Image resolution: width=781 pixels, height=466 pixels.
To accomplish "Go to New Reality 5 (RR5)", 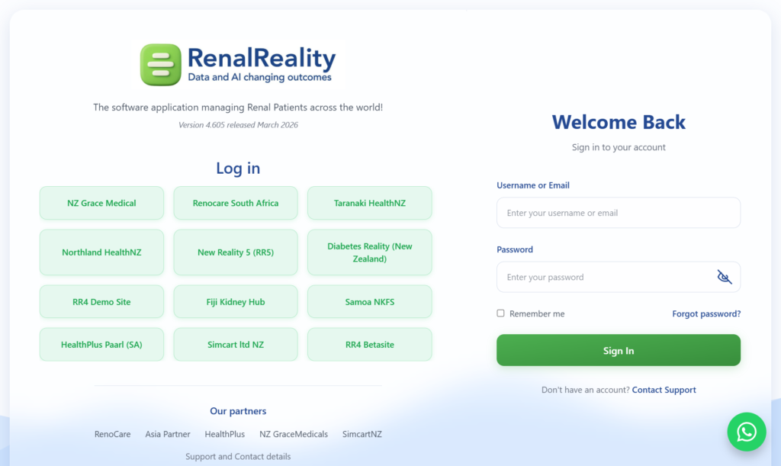I will pyautogui.click(x=236, y=252).
